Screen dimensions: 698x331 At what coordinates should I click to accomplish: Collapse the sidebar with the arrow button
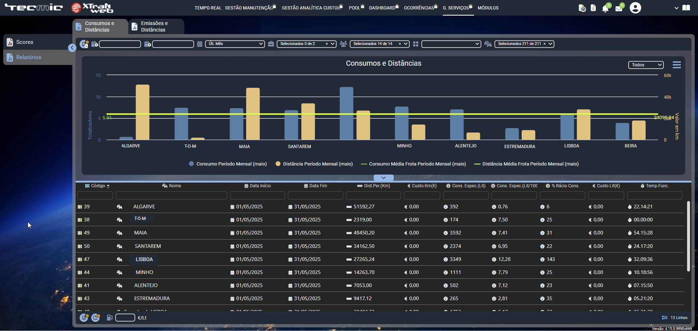(72, 48)
